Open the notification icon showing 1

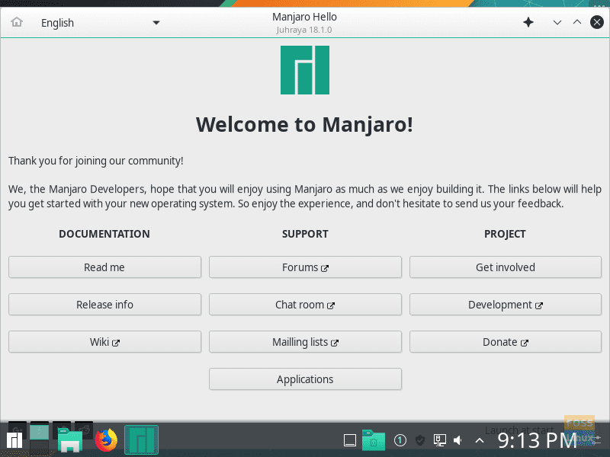400,440
